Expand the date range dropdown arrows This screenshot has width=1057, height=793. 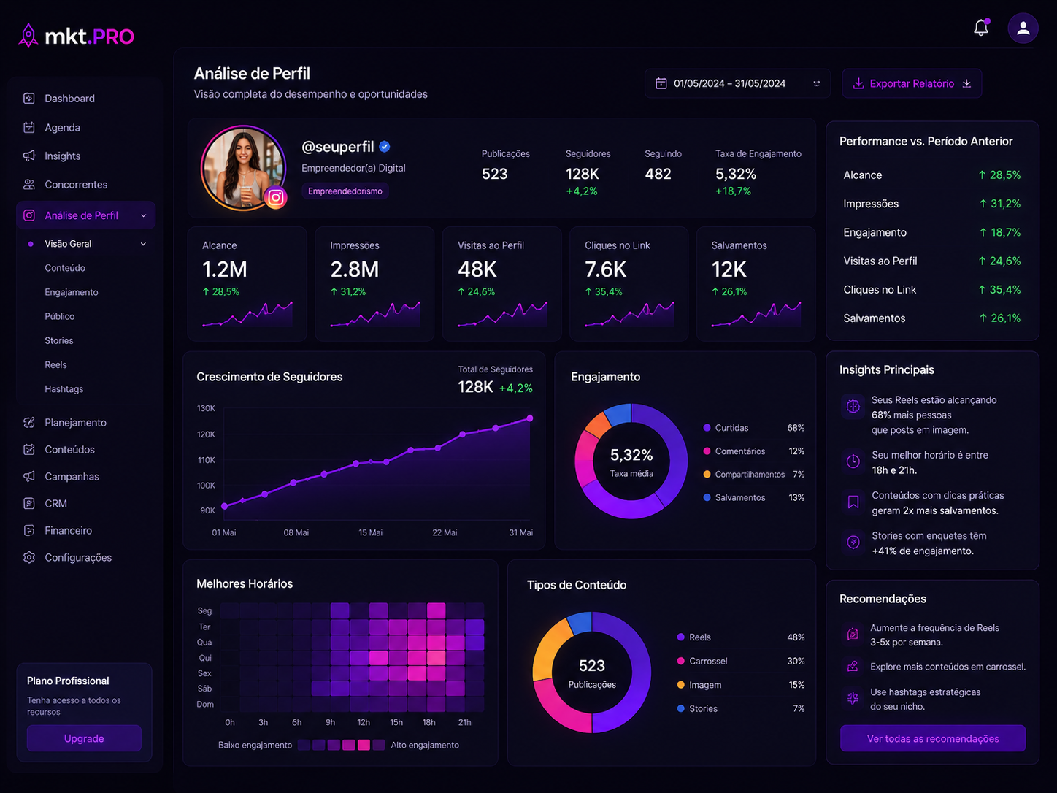pos(817,83)
